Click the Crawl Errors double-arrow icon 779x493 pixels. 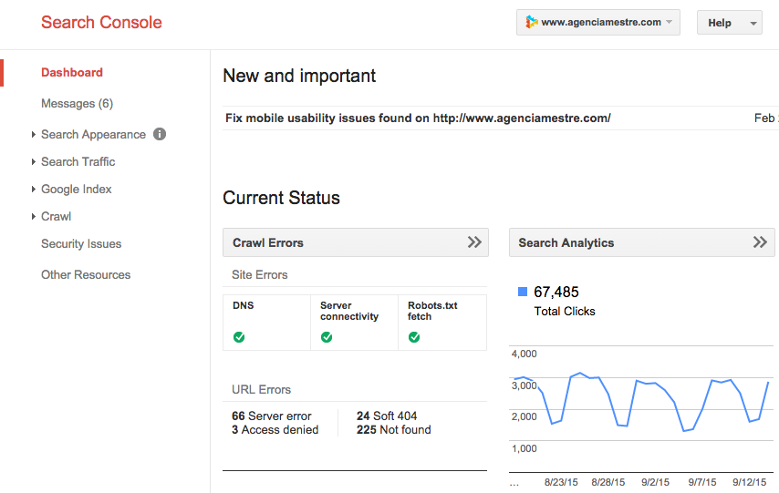coord(474,242)
